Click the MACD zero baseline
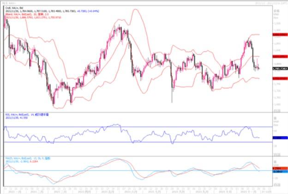This screenshot has width=288, height=194. 138,170
